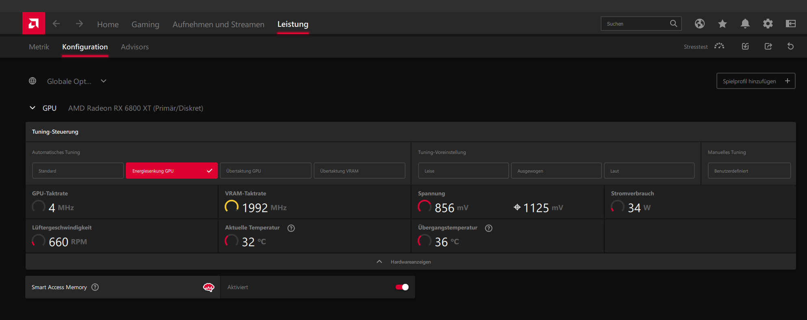Click help icon next to Smart Access Memory
The image size is (807, 320).
[x=95, y=287]
